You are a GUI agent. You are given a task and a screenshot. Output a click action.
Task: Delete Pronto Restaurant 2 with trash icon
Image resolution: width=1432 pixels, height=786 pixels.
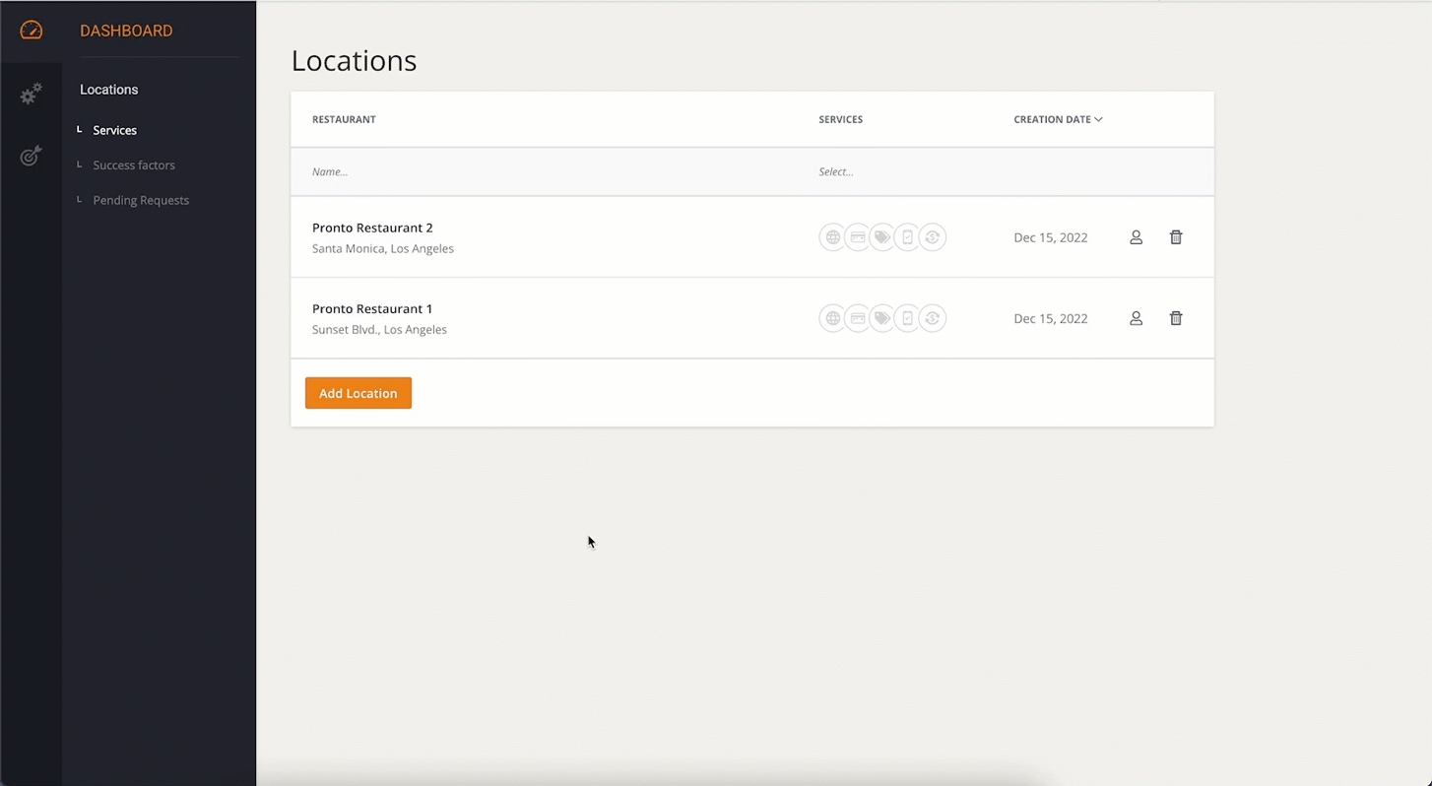tap(1175, 237)
